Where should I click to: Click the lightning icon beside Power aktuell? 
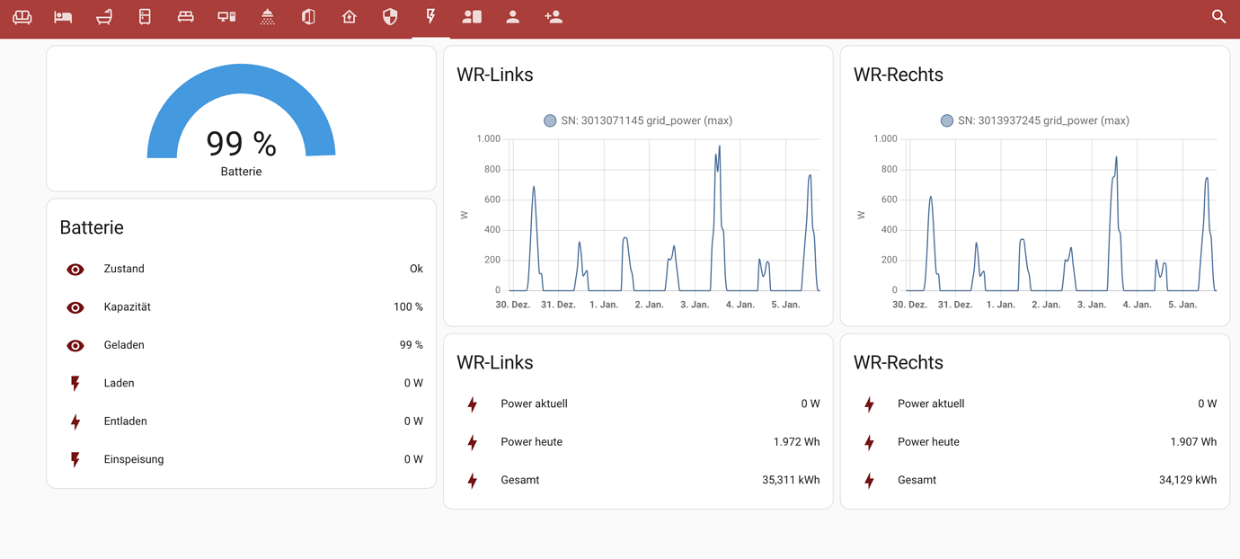coord(472,404)
